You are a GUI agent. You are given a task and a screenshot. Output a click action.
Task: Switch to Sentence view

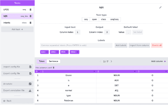click(54, 61)
